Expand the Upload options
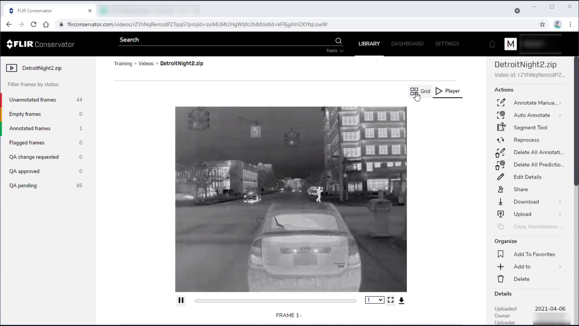The image size is (579, 326). point(562,214)
